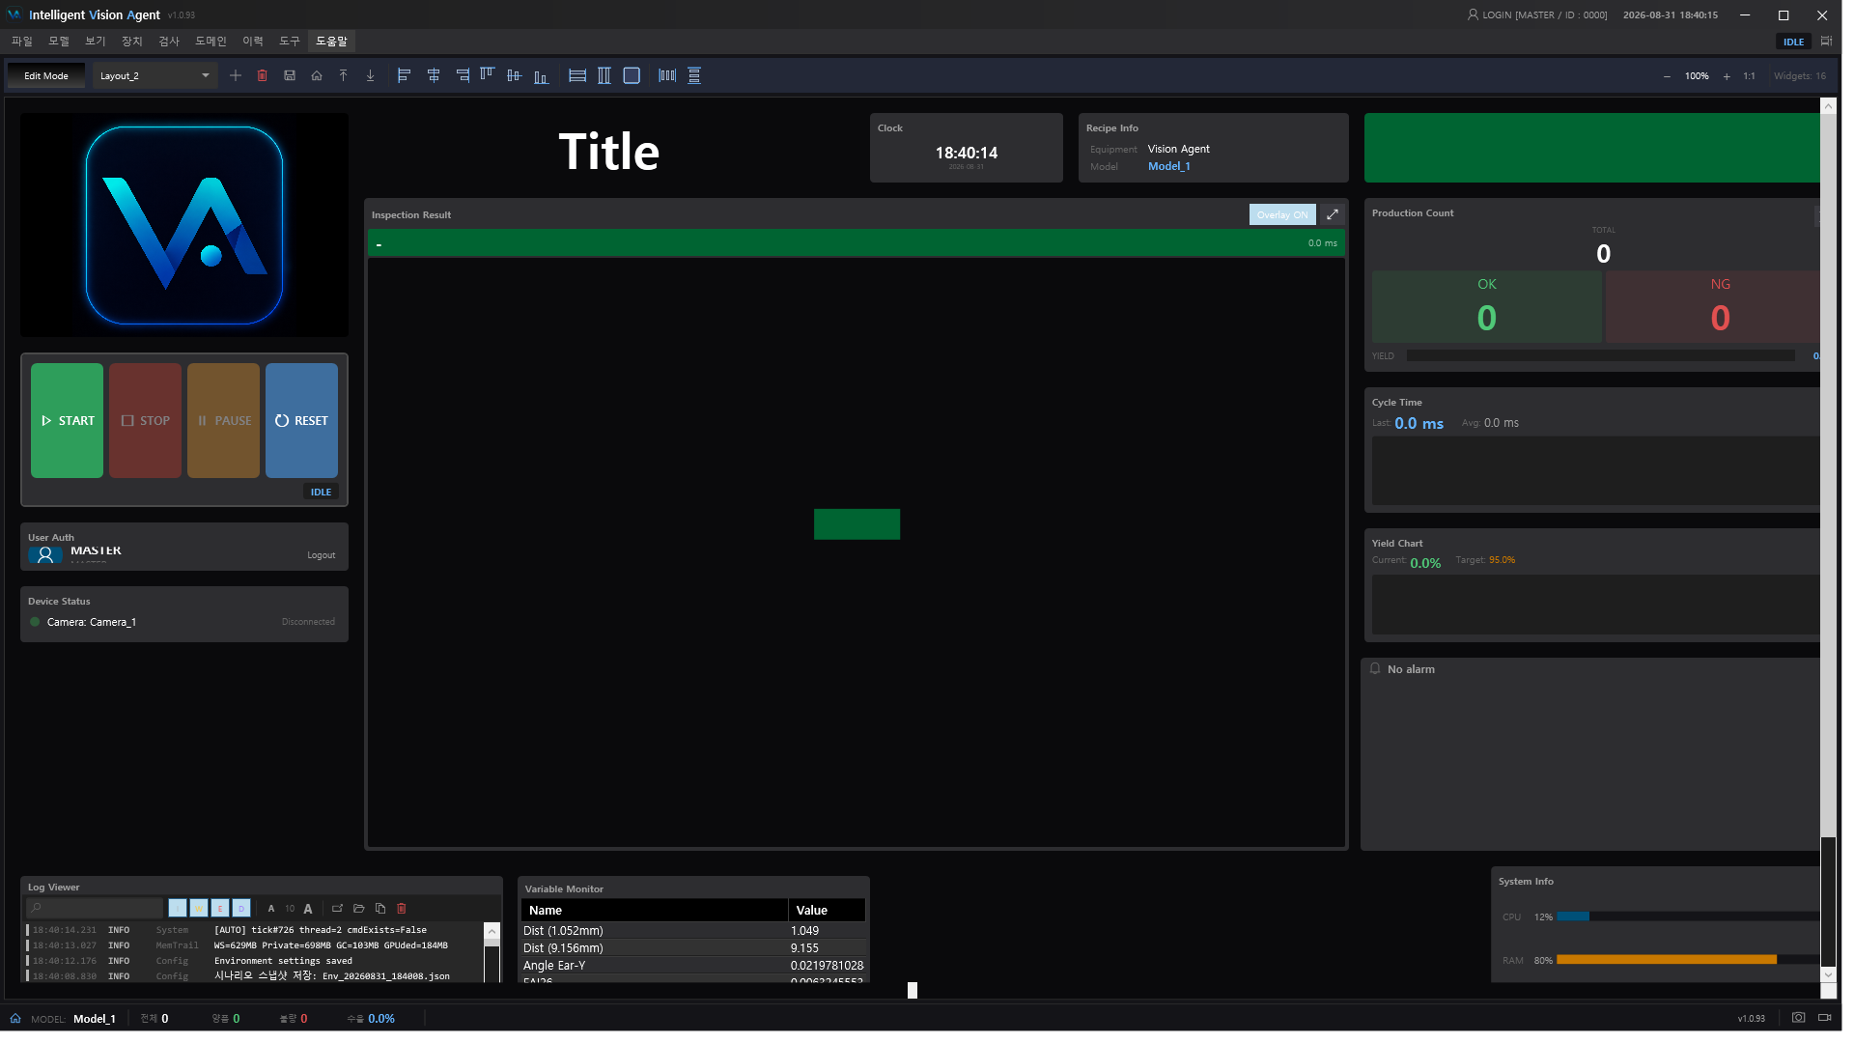Align widgets to bottom edge

pos(542,76)
